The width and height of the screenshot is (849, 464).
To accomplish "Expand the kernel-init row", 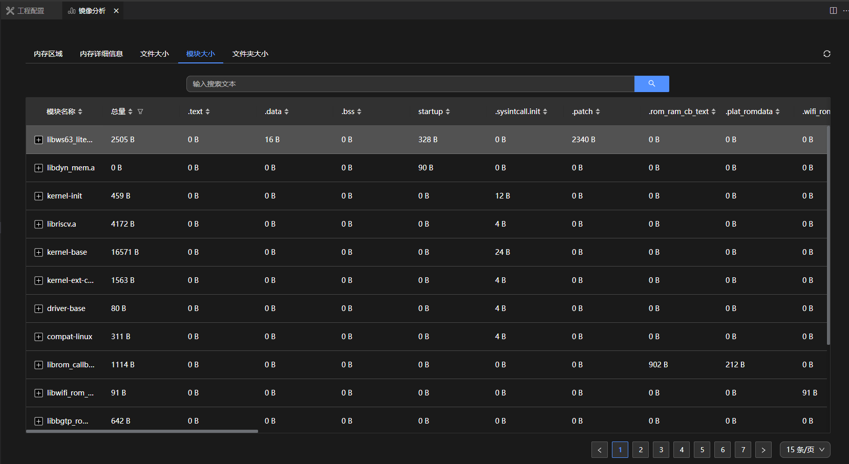I will tap(38, 196).
